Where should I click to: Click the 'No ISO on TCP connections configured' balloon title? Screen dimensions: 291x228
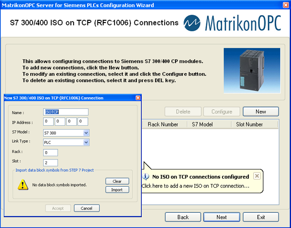[201, 177]
